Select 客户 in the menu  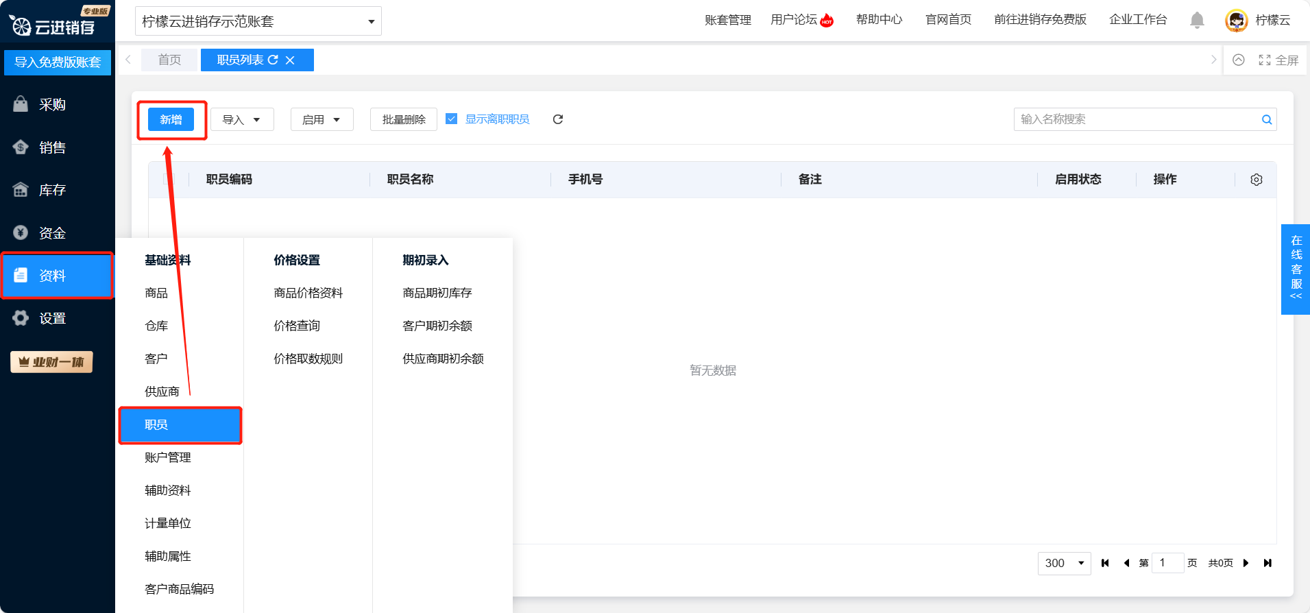click(156, 359)
